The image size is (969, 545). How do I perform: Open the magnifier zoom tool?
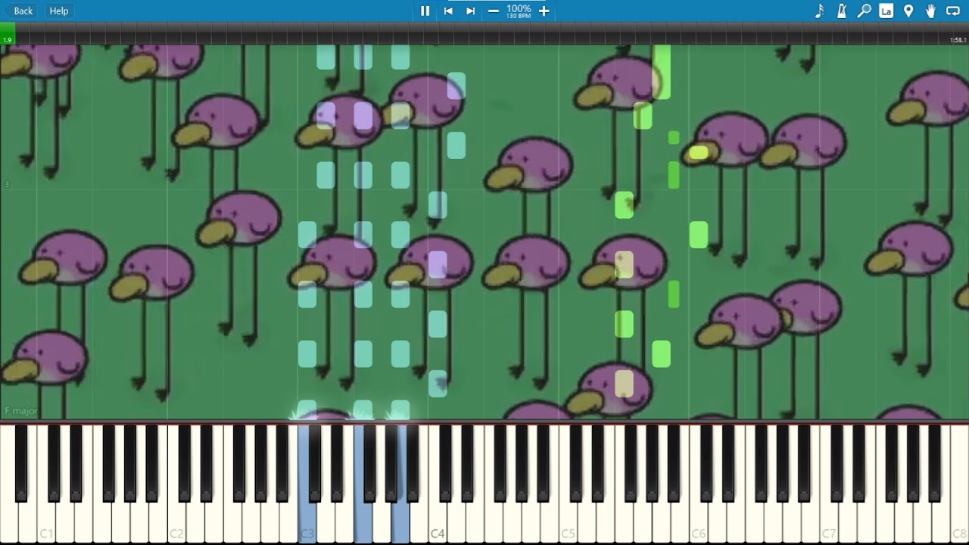(864, 11)
